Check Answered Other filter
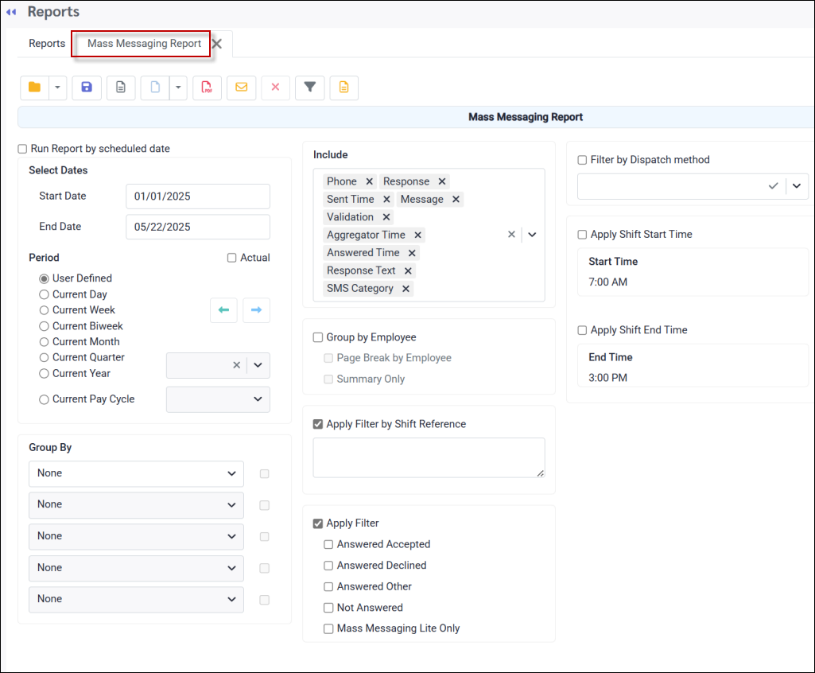The image size is (815, 673). click(x=328, y=586)
